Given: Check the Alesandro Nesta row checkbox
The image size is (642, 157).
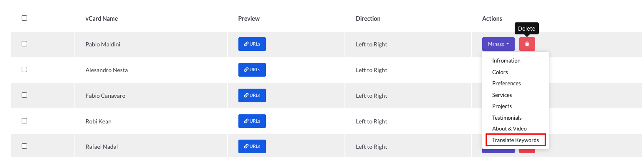Looking at the screenshot, I should coord(24,69).
